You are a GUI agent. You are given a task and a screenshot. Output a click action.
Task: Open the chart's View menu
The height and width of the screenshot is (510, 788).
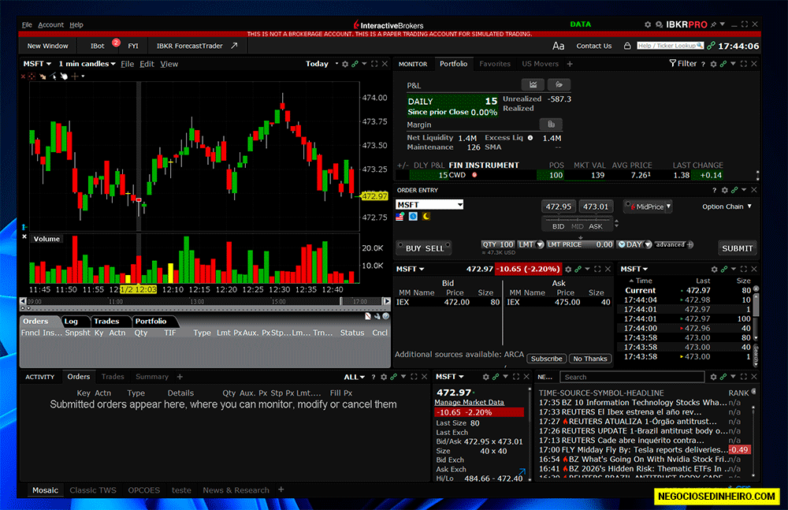(169, 64)
